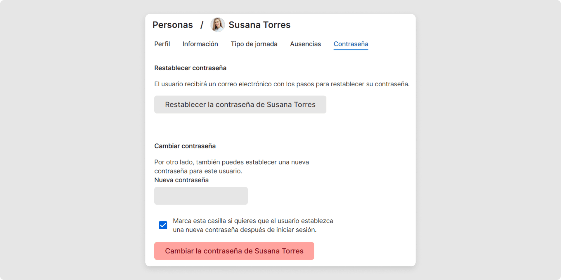Click Susana Torres profile avatar picture
Viewport: 561px width, 280px height.
(217, 24)
